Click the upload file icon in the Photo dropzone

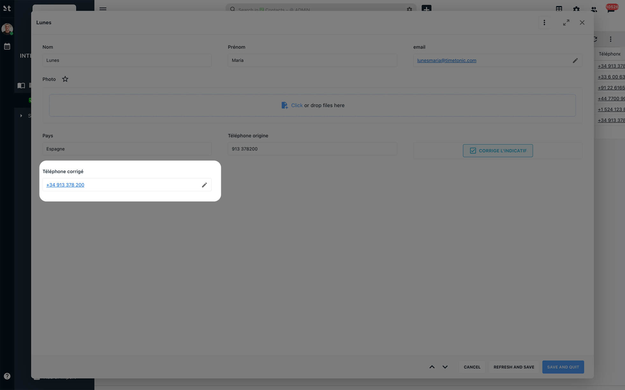(284, 105)
